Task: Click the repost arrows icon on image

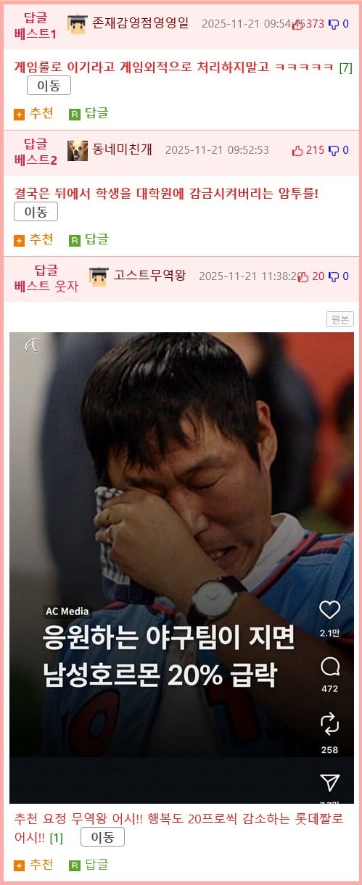Action: tap(329, 723)
